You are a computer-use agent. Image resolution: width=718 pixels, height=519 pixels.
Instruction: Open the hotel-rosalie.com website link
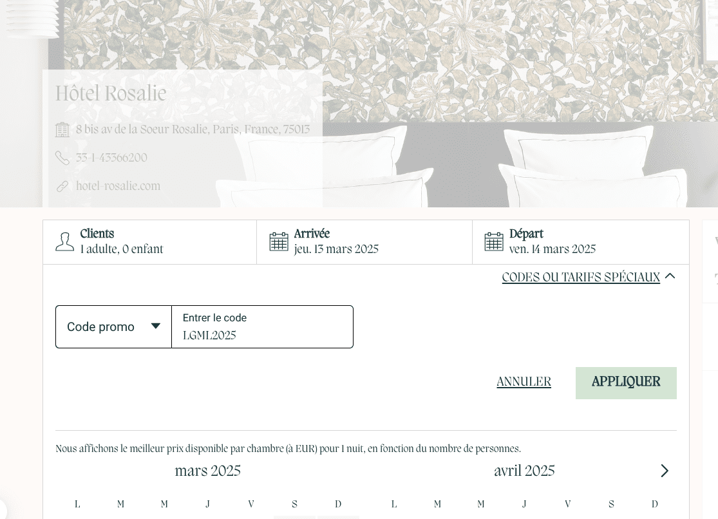(118, 186)
